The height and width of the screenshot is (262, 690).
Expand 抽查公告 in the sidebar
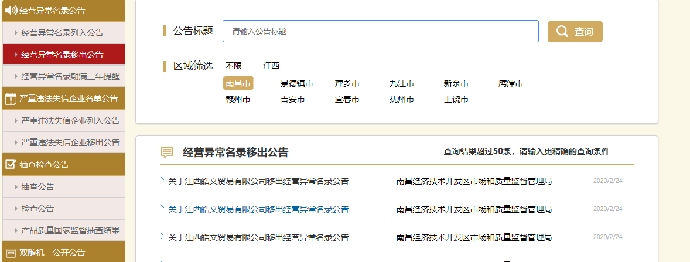pyautogui.click(x=37, y=187)
